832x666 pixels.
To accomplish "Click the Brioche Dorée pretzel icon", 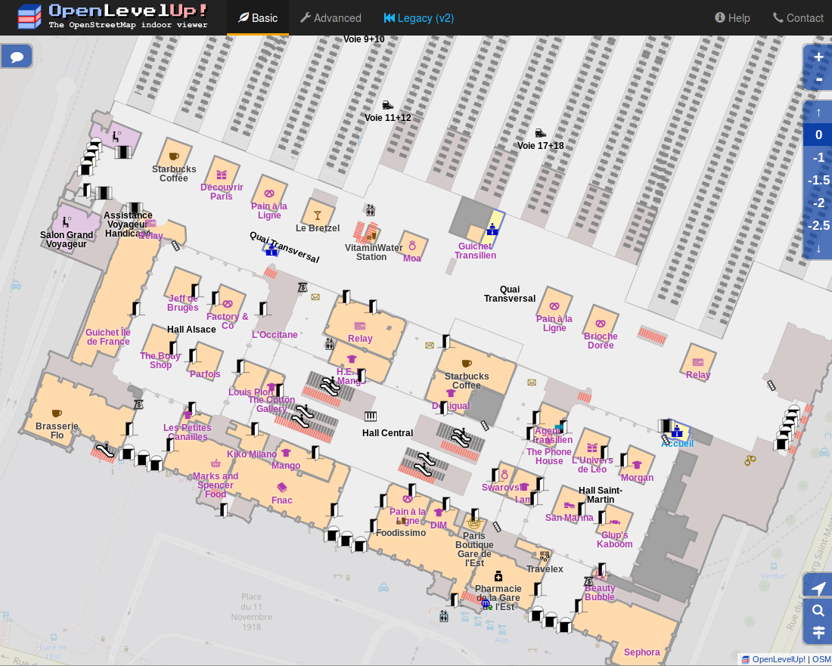I will click(600, 324).
